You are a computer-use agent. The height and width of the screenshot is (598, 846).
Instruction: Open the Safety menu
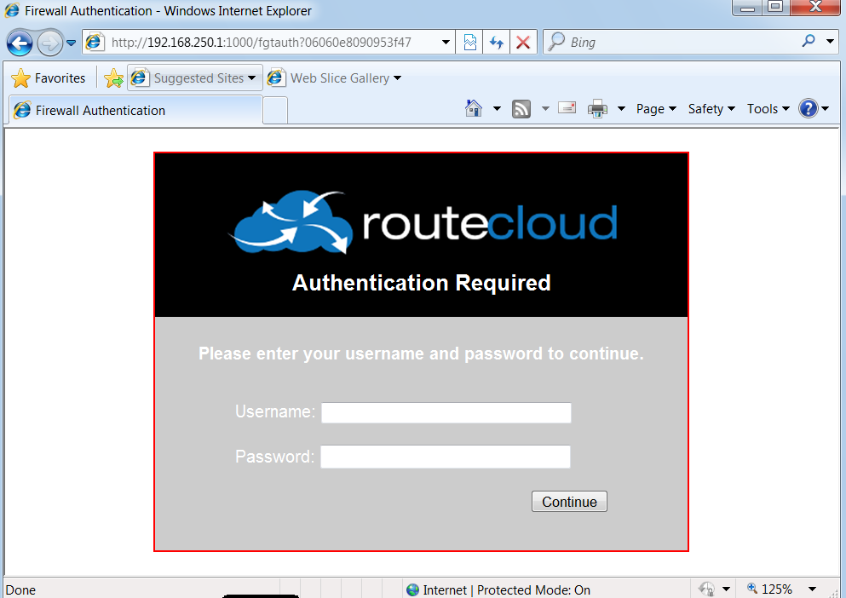(x=711, y=108)
